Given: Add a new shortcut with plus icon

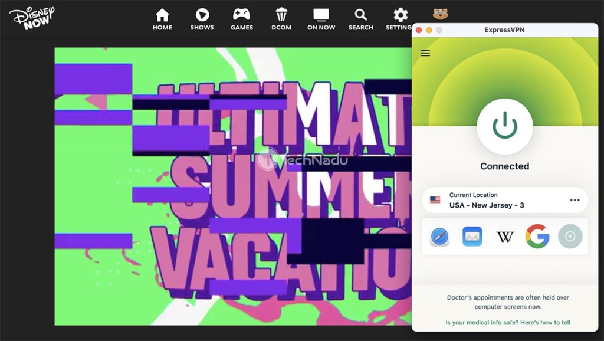Looking at the screenshot, I should tap(570, 236).
